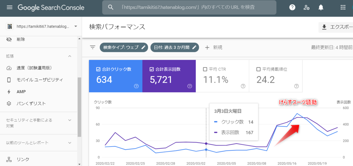Collapse the 拡張 section
353x166 pixels.
pyautogui.click(x=70, y=56)
